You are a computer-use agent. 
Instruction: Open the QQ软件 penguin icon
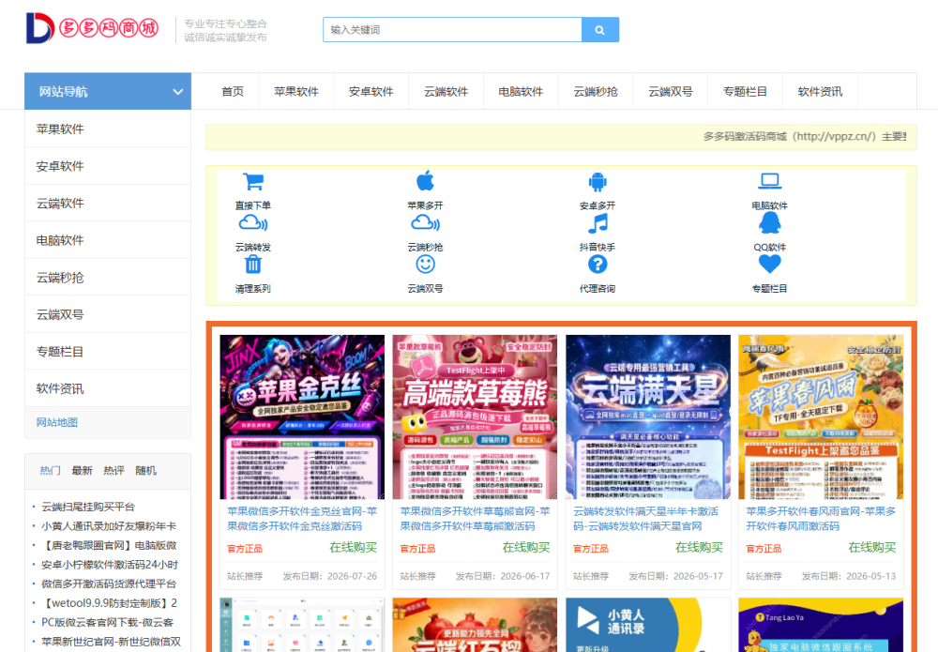[x=770, y=223]
